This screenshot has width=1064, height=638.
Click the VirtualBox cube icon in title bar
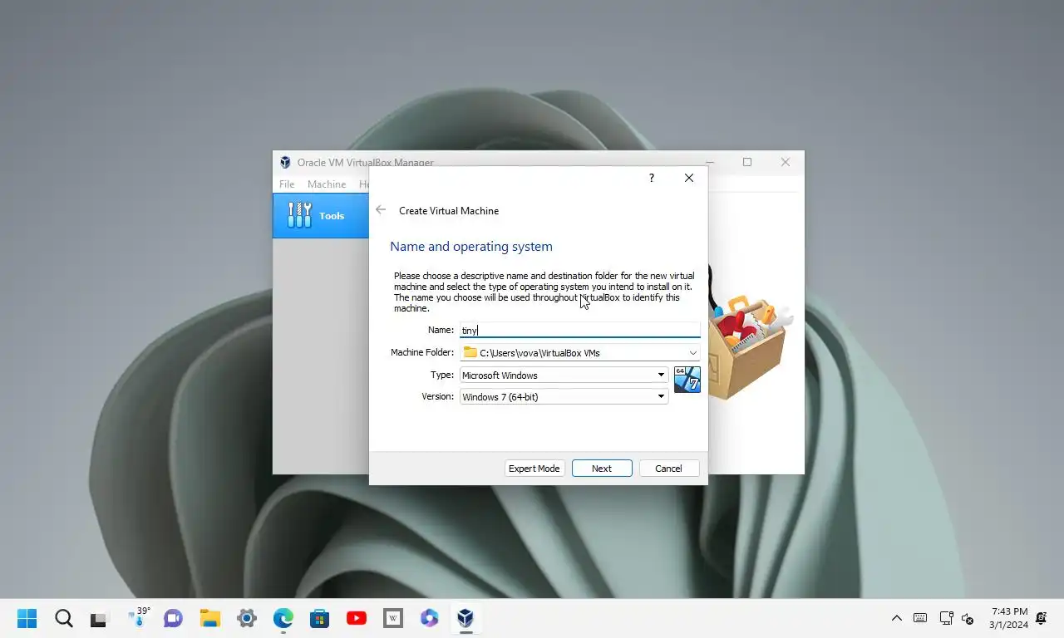pos(285,162)
